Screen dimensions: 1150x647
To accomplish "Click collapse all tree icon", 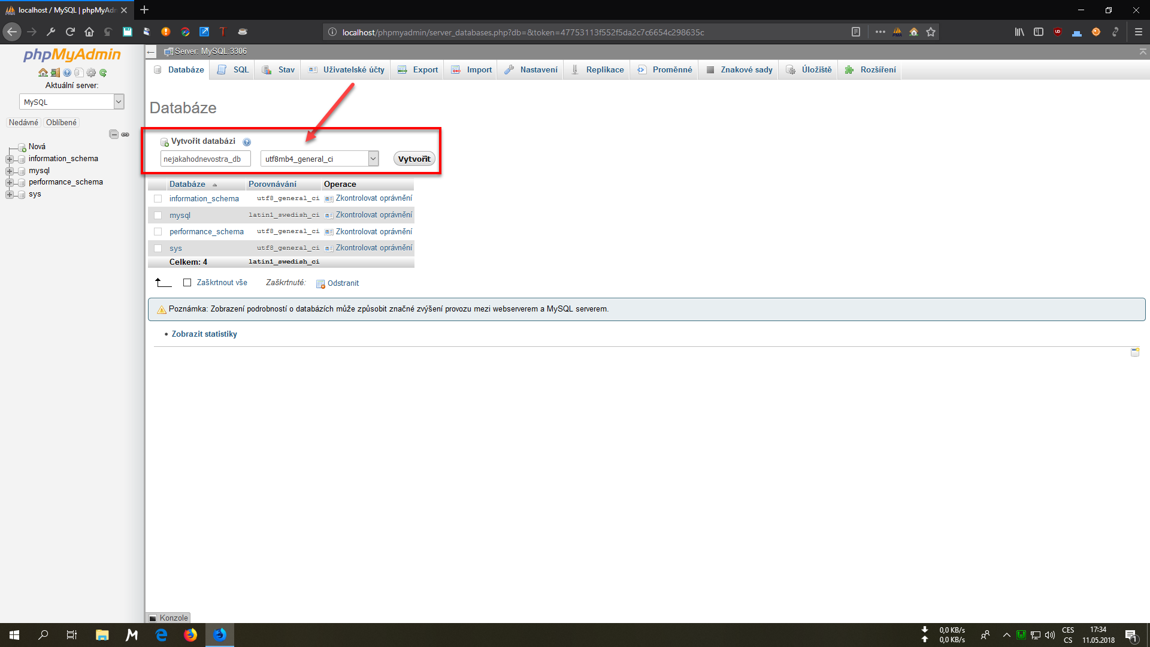I will (113, 134).
